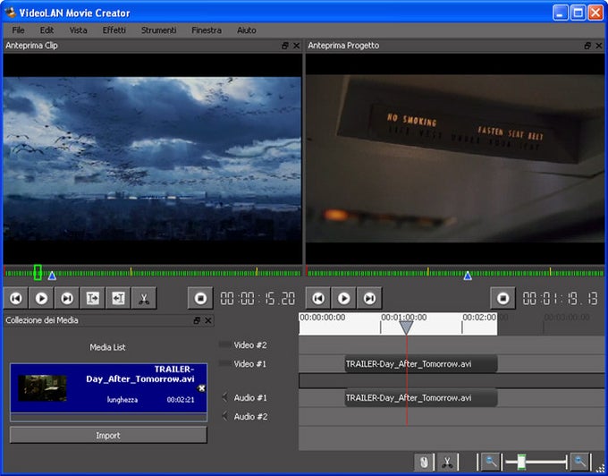
Task: Click the 00:00:00:00 timeline ruler label
Action: coord(322,318)
